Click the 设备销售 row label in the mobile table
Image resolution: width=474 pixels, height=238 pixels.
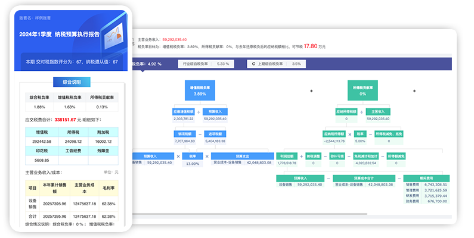coord(33,204)
